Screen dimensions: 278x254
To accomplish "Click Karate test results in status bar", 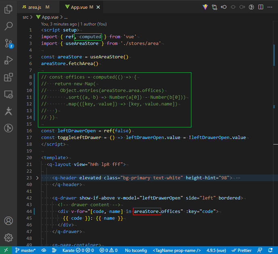I will 78,250.
